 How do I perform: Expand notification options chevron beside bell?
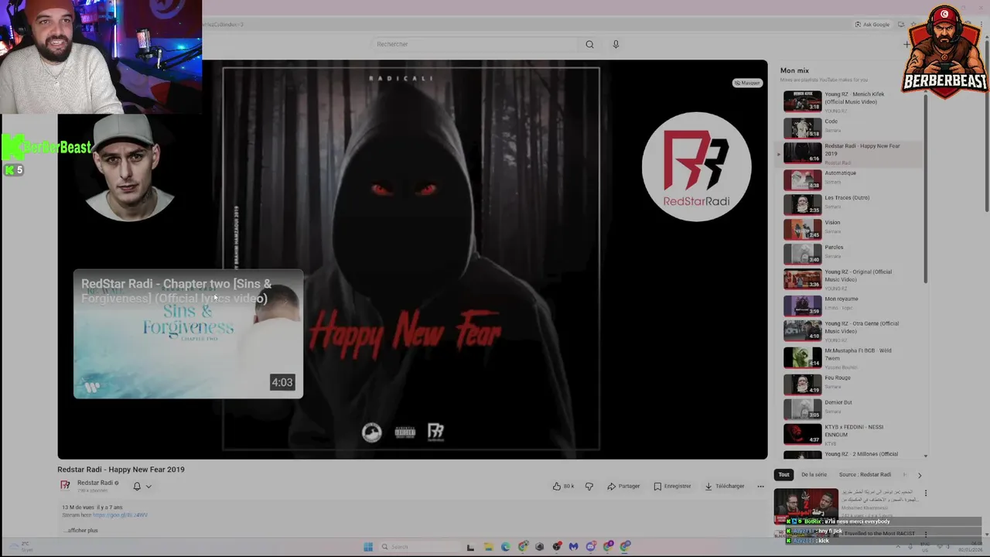[x=148, y=487]
